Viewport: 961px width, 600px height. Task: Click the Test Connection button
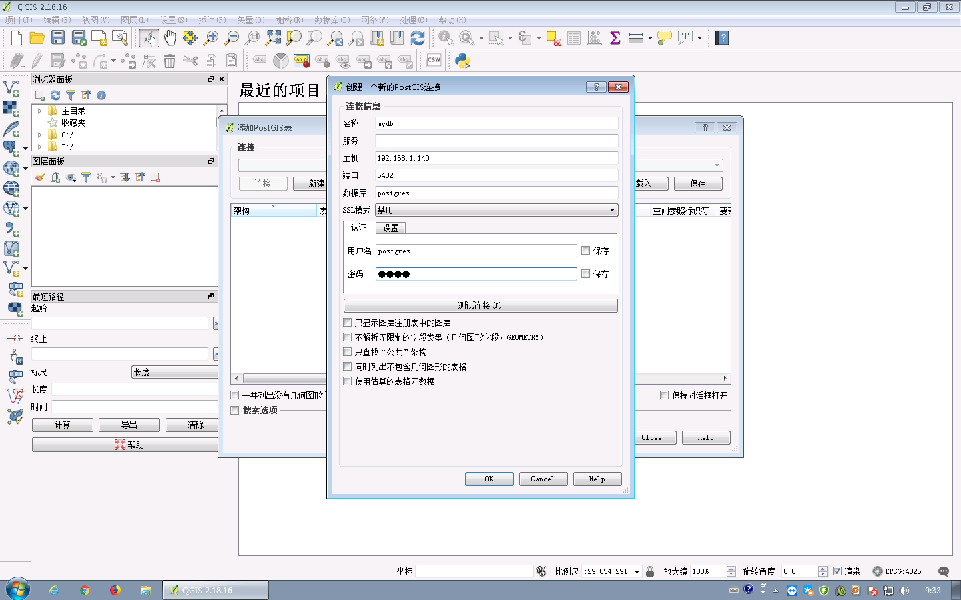[480, 305]
